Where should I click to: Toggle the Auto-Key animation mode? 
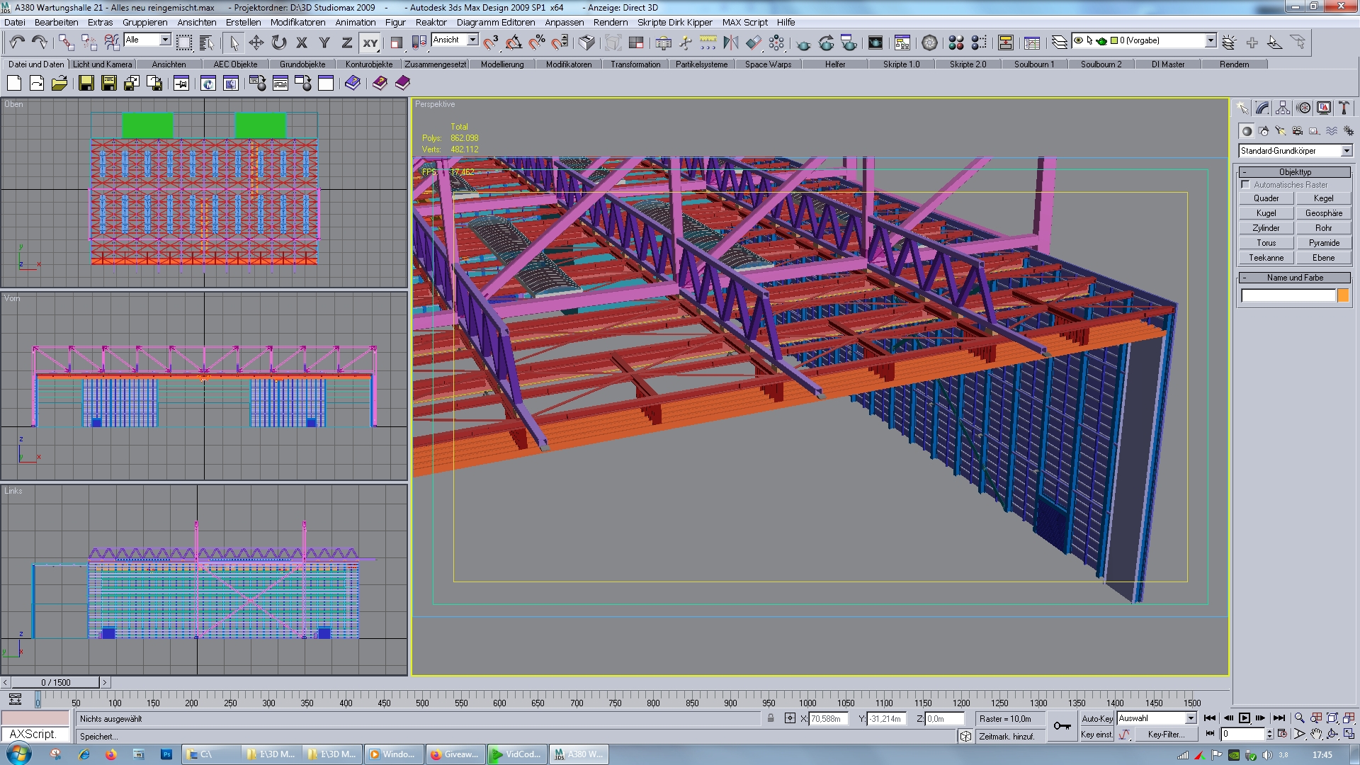tap(1096, 718)
